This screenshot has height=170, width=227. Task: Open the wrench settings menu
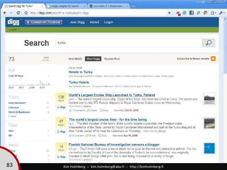(x=221, y=13)
